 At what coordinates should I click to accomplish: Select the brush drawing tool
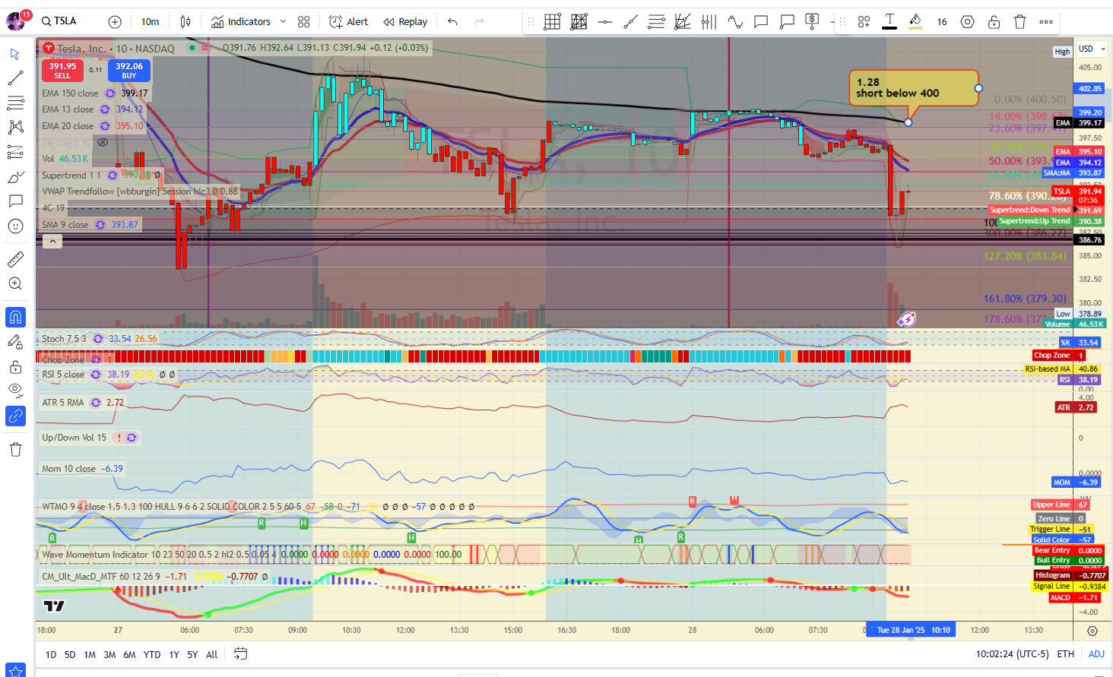coord(15,177)
